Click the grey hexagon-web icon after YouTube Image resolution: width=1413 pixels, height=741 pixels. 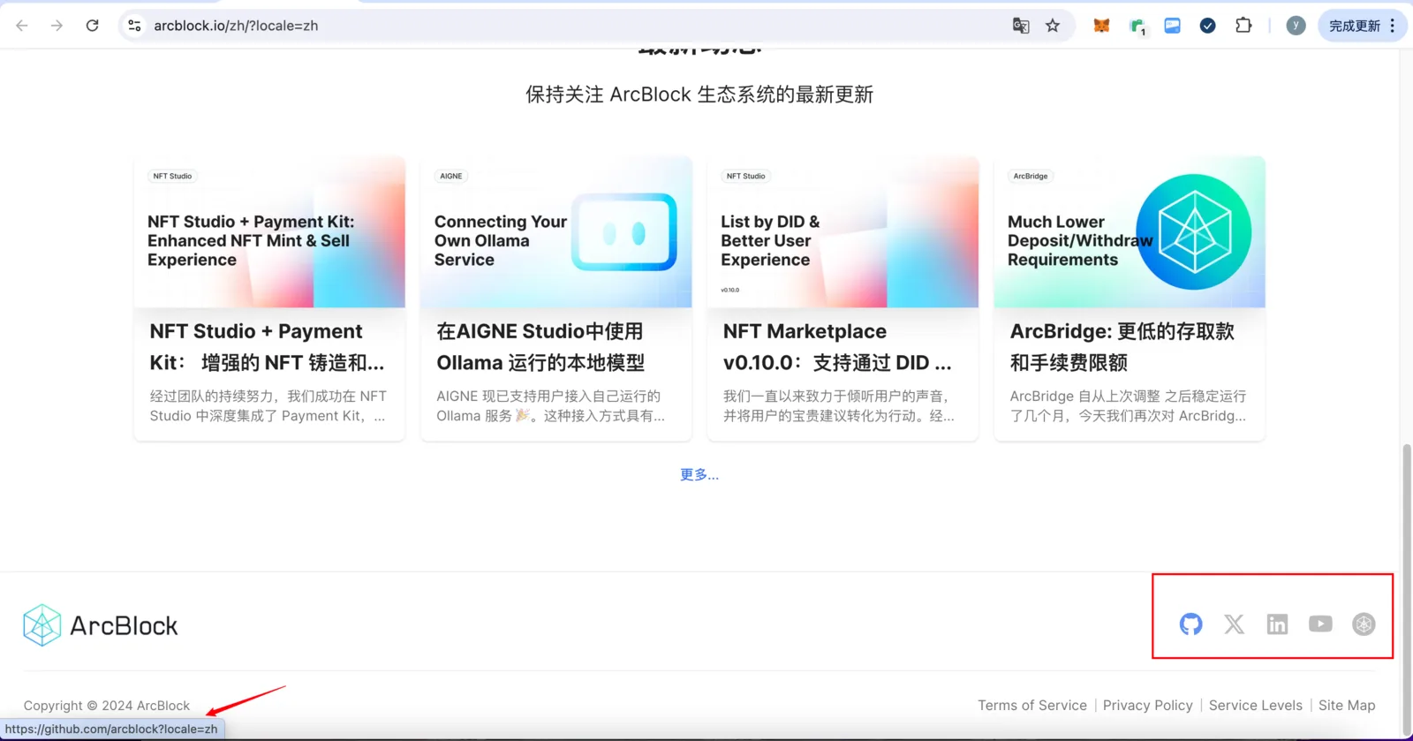tap(1364, 624)
